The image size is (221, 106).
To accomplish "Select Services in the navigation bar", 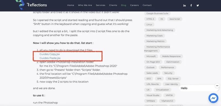I will [101, 5].
